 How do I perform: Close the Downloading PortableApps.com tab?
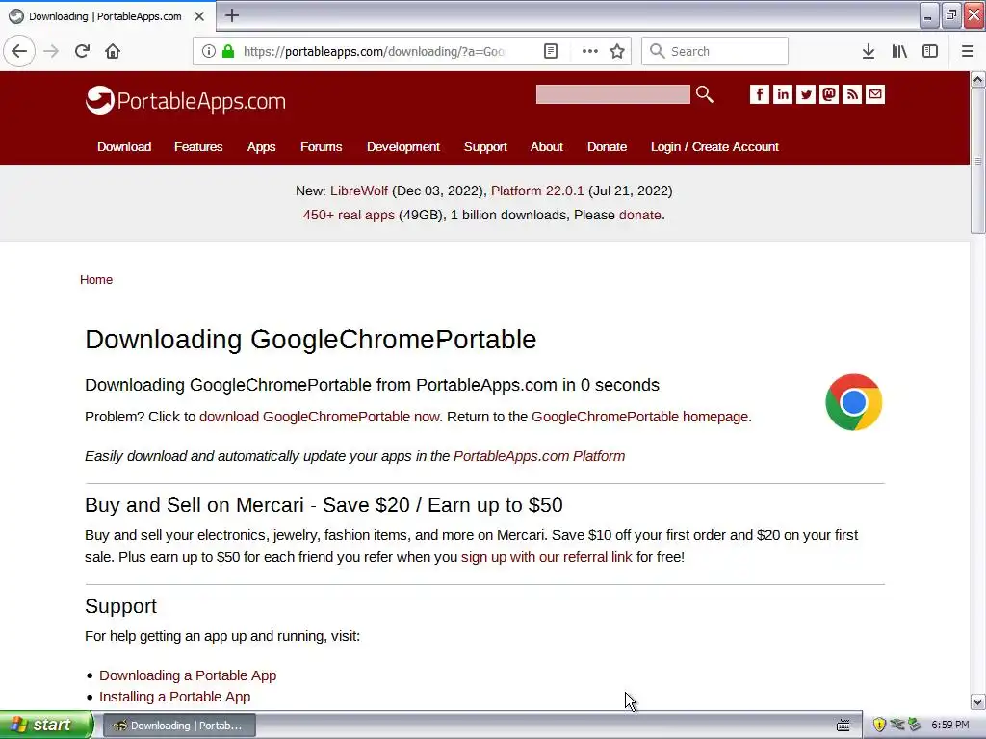tap(199, 16)
